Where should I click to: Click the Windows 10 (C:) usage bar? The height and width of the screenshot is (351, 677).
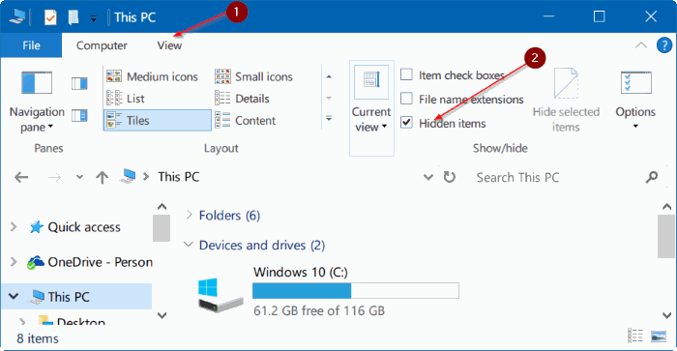(355, 290)
